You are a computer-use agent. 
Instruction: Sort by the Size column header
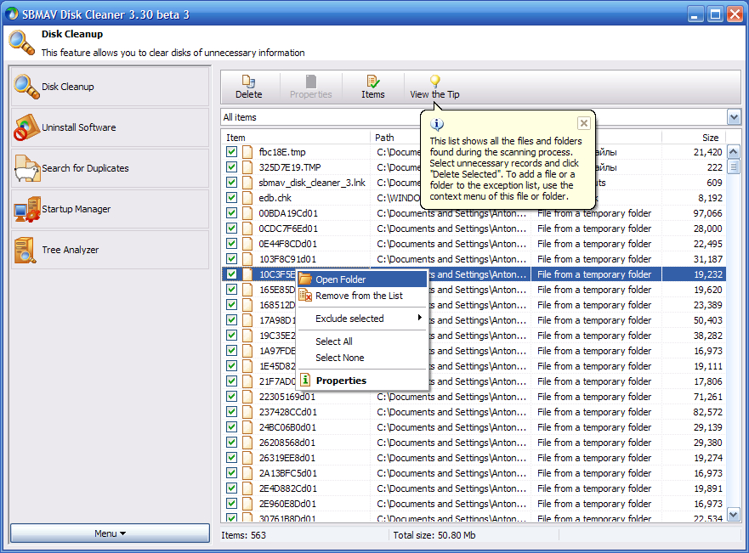(694, 138)
